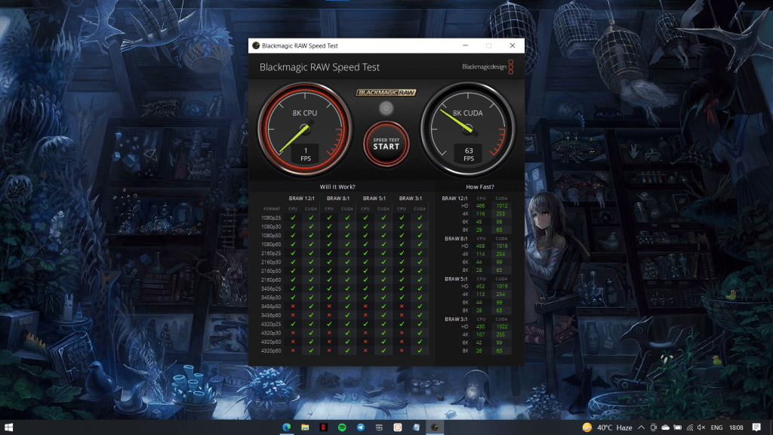
Task: Click the red X for 4320p30 BRAW 5:1 CPU
Action: tap(365, 333)
